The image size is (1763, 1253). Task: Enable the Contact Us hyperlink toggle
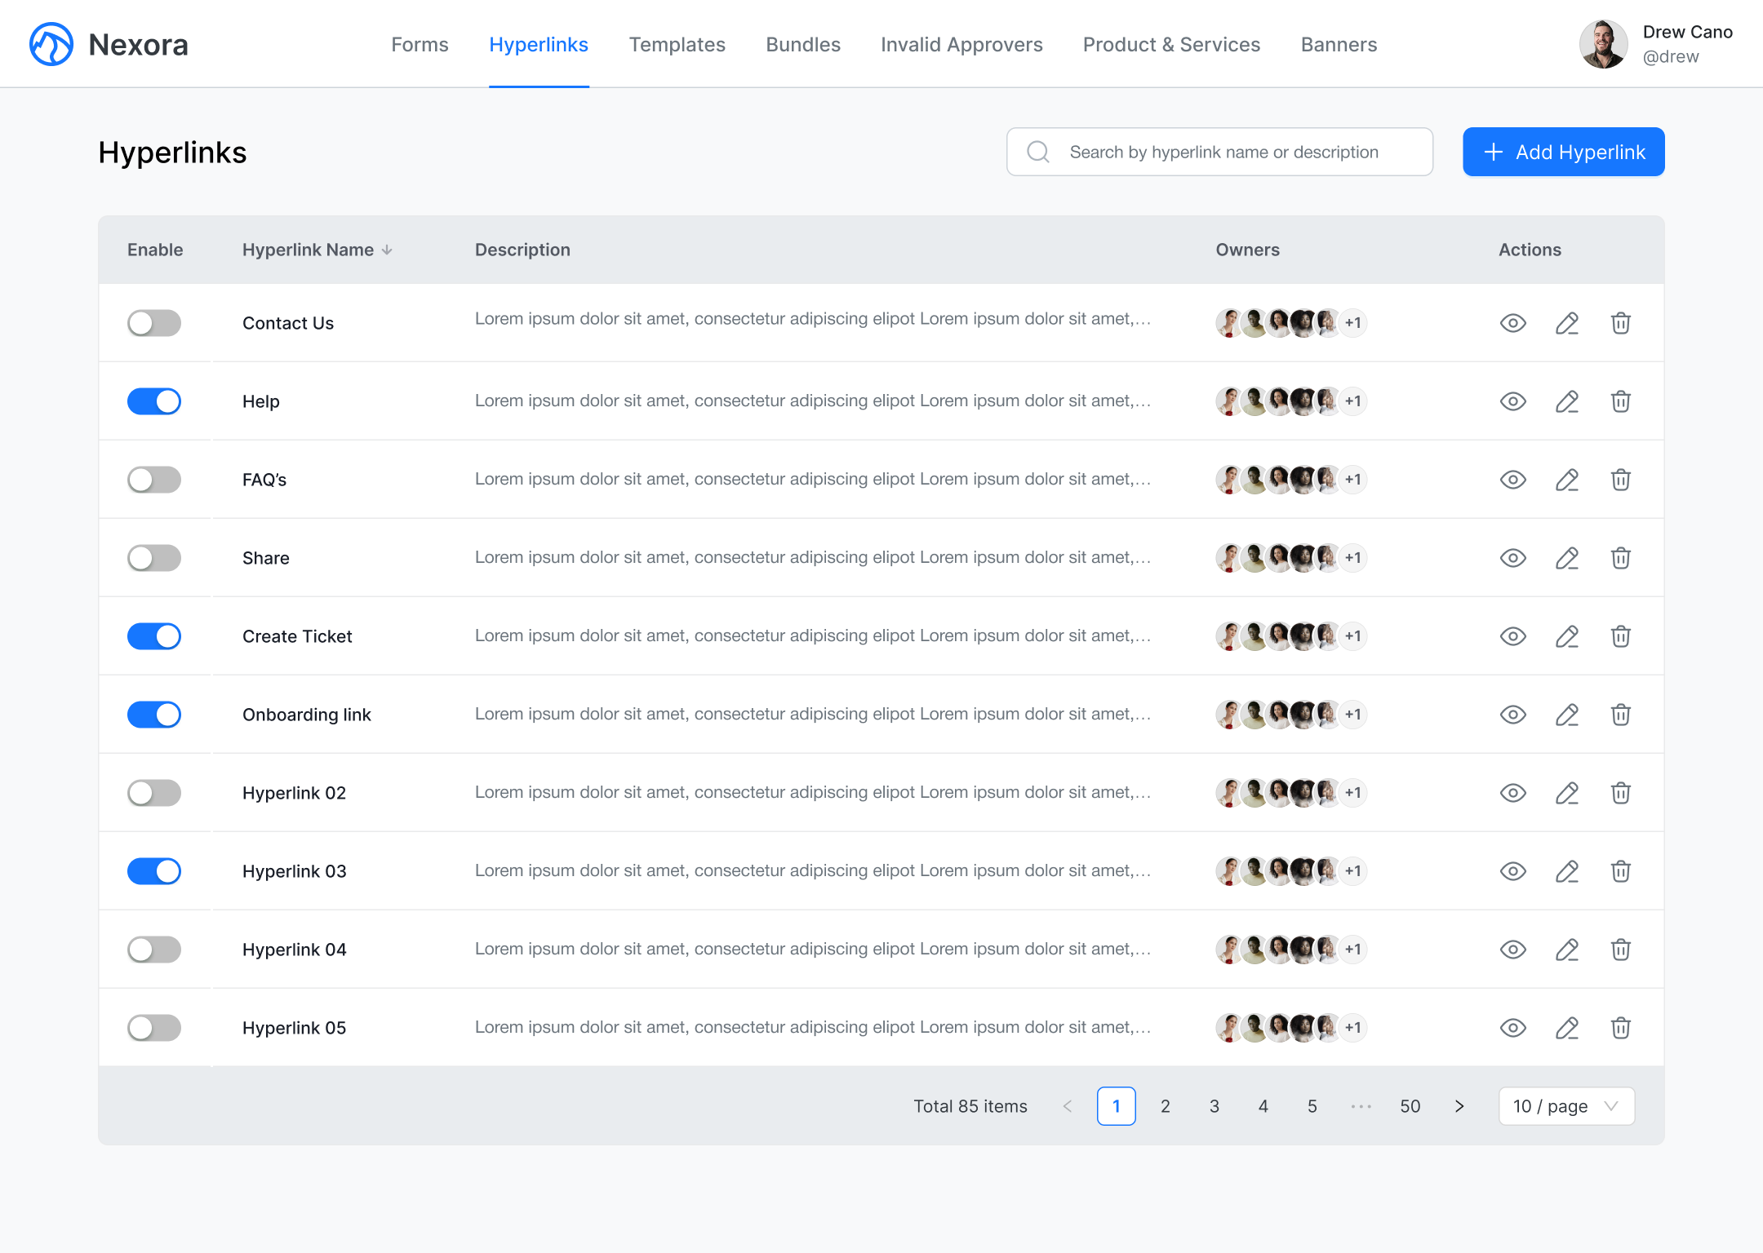154,323
